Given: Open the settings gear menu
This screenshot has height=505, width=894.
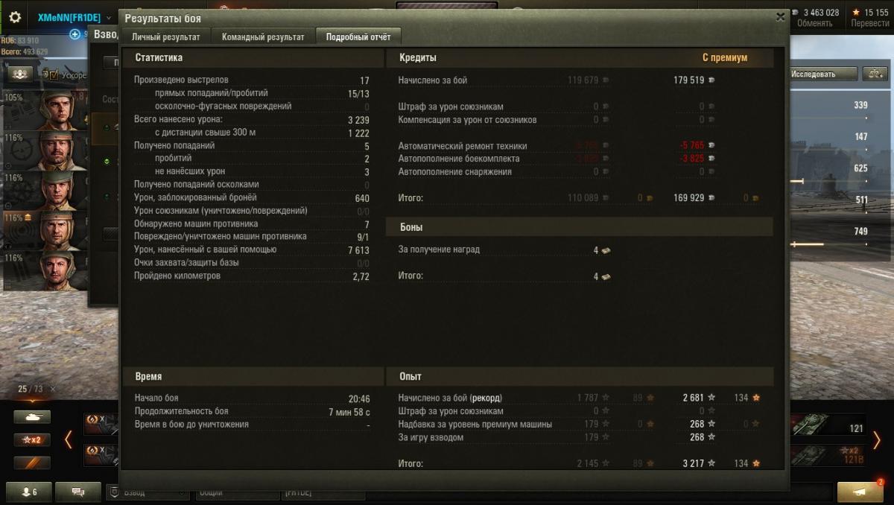Looking at the screenshot, I should point(14,16).
